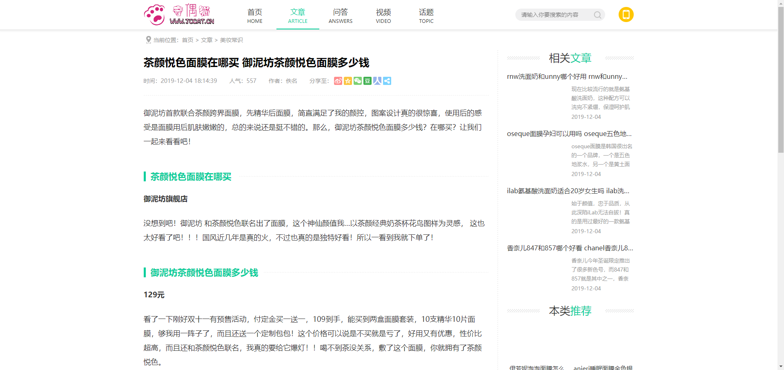784x370 pixels.
Task: Click section heading 御泥坊茶颜悦色面膜多少钱
Action: (x=204, y=272)
